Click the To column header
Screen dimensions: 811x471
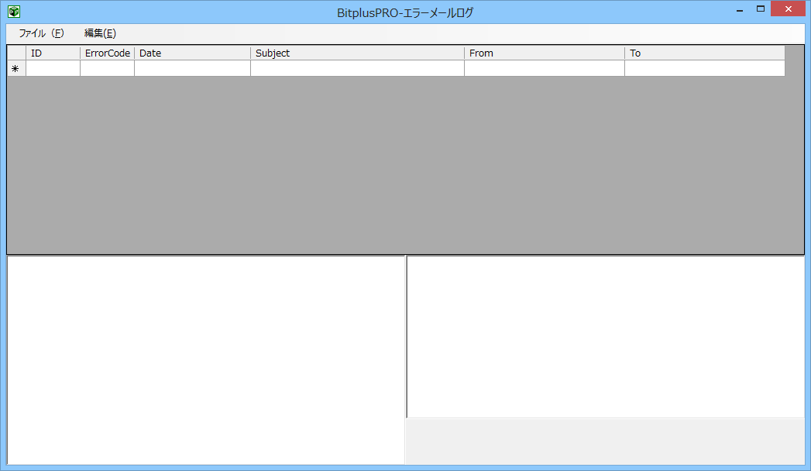(704, 53)
